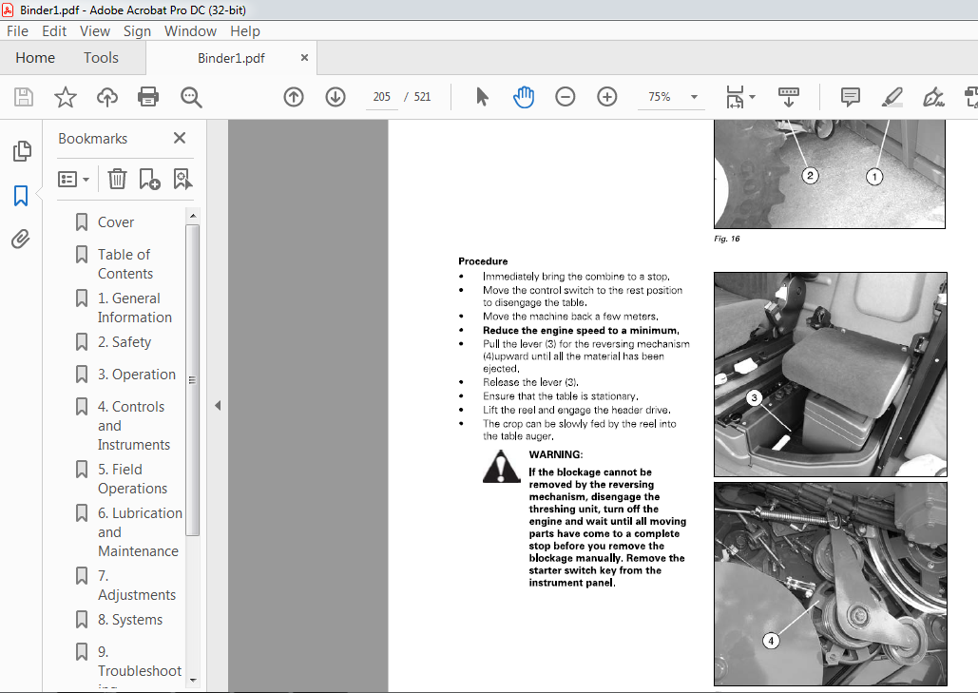Open the File menu

tap(17, 31)
